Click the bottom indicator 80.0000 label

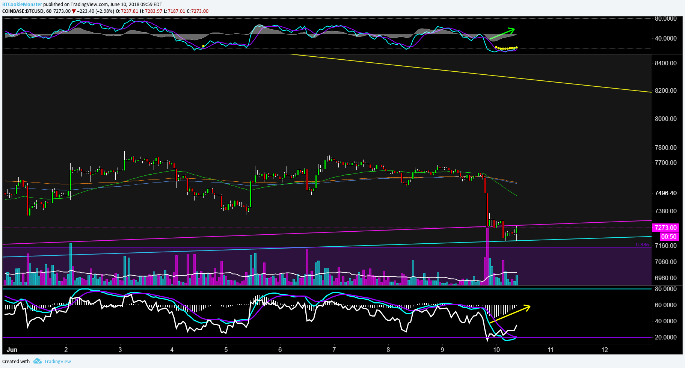click(x=665, y=289)
